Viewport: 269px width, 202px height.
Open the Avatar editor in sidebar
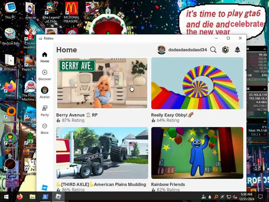point(45,93)
